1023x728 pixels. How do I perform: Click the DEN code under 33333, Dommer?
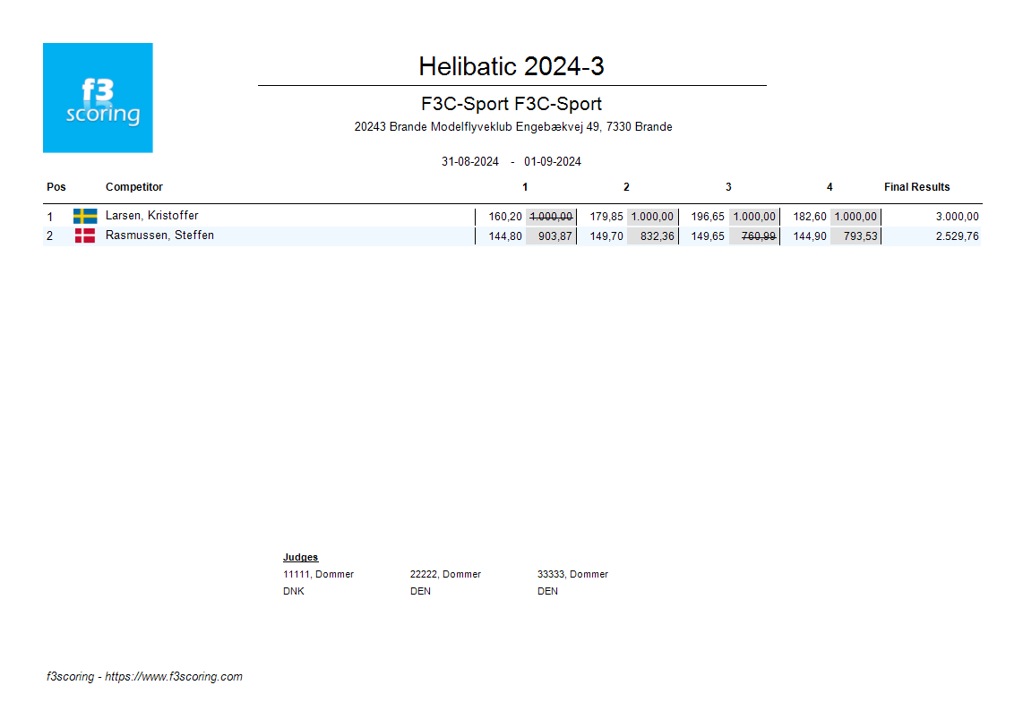pos(547,591)
